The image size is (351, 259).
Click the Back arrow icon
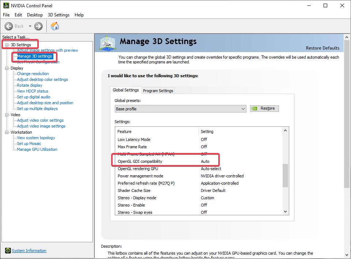pyautogui.click(x=9, y=26)
